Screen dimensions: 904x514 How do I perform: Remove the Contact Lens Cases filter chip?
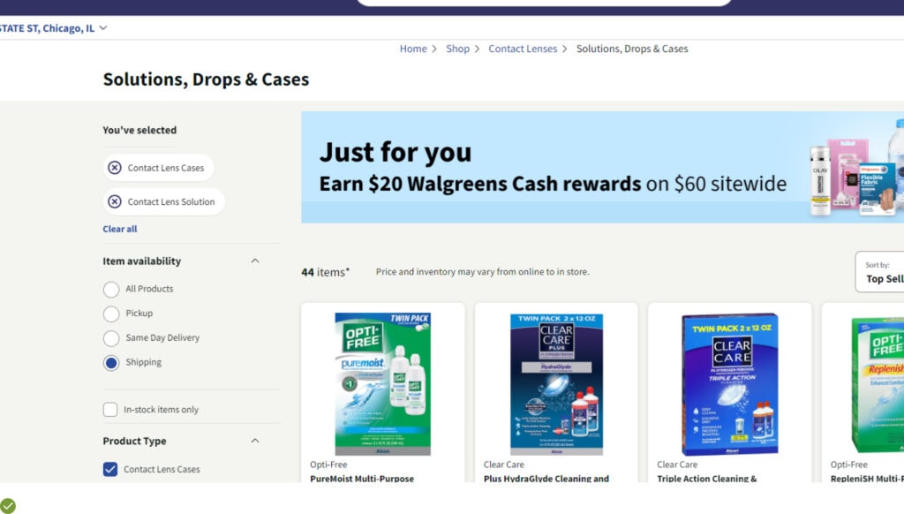click(x=115, y=168)
